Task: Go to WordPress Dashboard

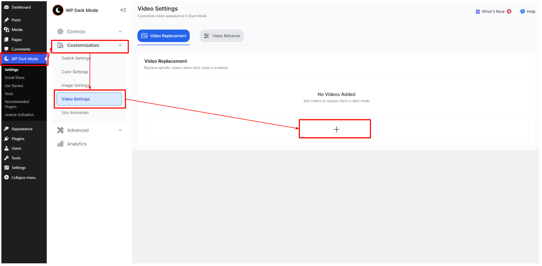Action: click(21, 7)
